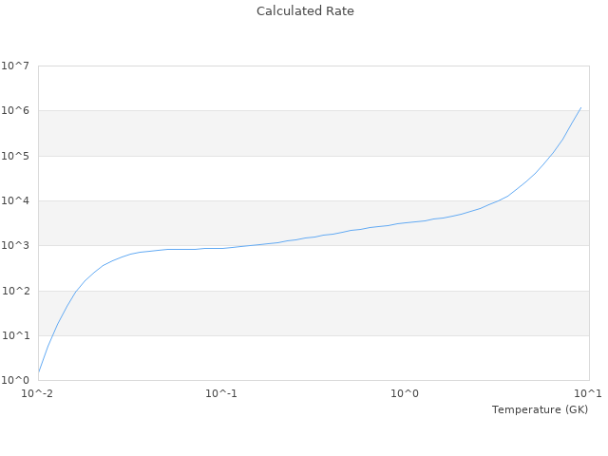Click the 10^7 label on the y-axis
608x456 pixels.
click(15, 66)
